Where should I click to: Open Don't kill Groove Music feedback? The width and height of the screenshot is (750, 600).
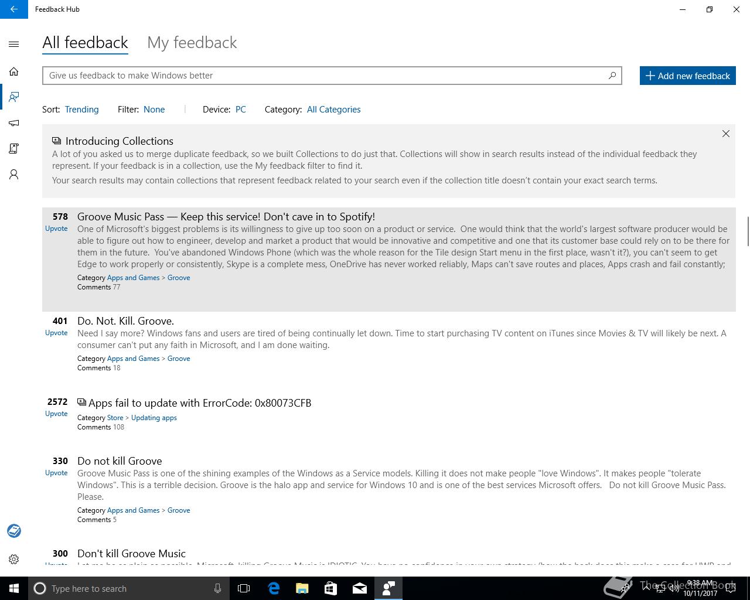tap(131, 554)
